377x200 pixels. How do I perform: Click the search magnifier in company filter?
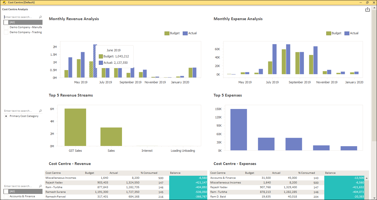(x=40, y=17)
